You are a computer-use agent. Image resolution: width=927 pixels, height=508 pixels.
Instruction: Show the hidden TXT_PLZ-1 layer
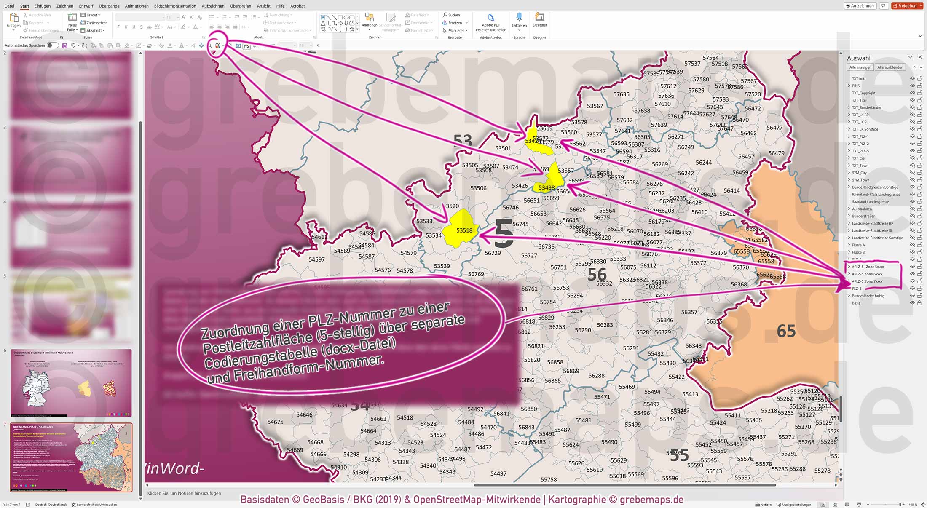click(913, 136)
